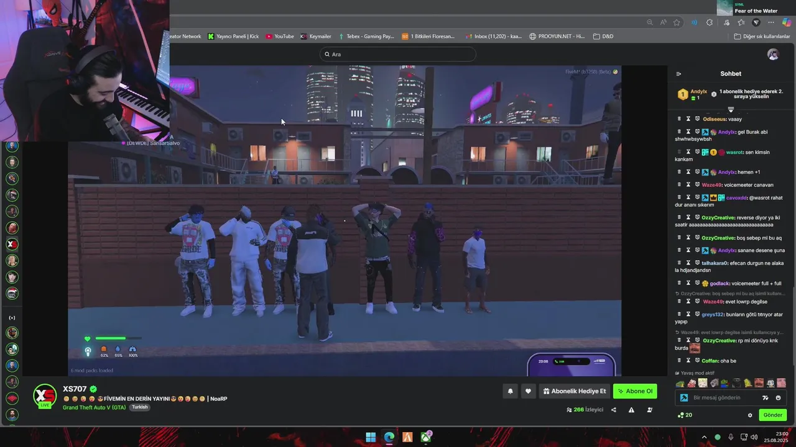Click the Fear of the Water media popup

(756, 8)
